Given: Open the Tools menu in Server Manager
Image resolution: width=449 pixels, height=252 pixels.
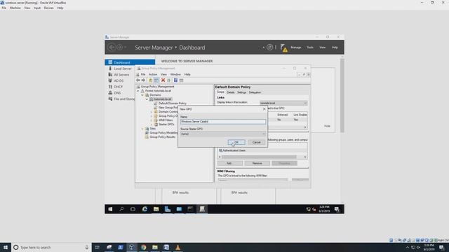Looking at the screenshot, I should pos(310,48).
